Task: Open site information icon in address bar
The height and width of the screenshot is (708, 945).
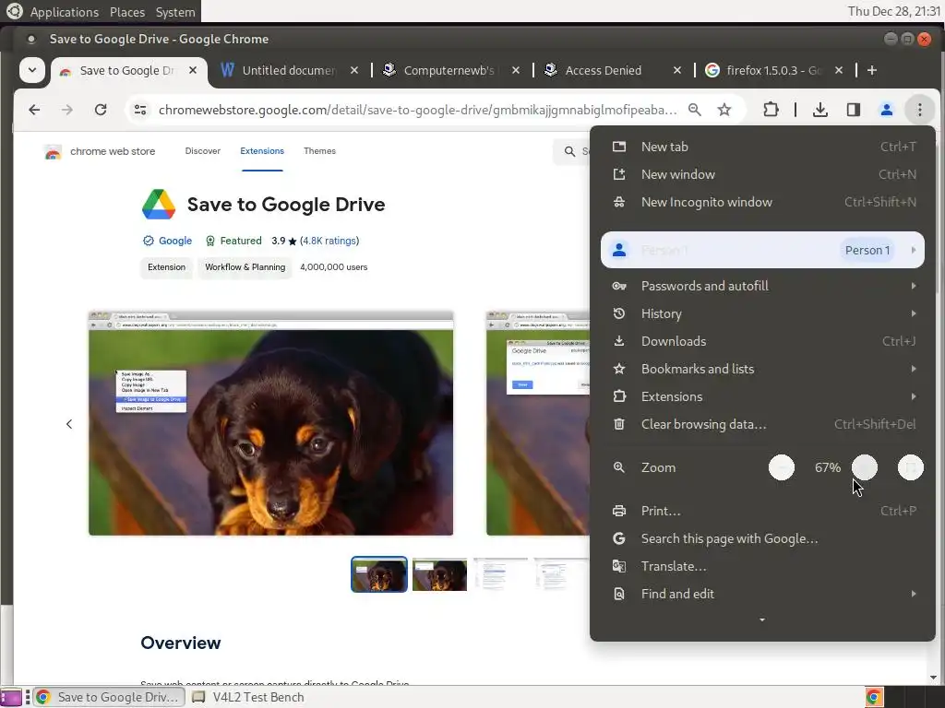Action: click(x=140, y=110)
